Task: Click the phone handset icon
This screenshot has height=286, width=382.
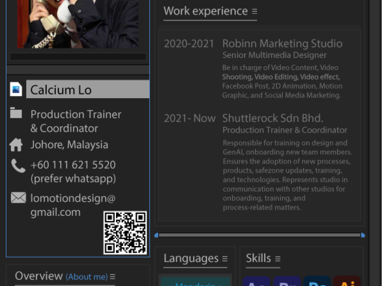Action: 18,165
